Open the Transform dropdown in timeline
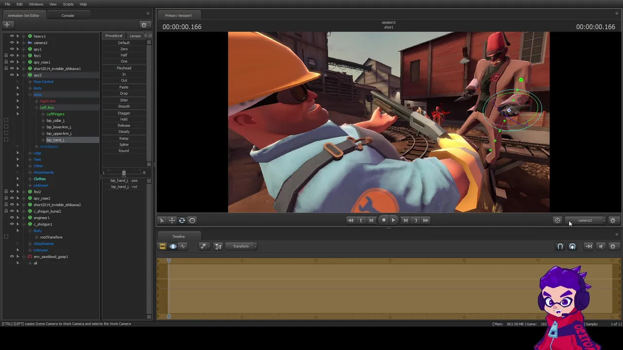The width and height of the screenshot is (623, 350). coord(241,246)
